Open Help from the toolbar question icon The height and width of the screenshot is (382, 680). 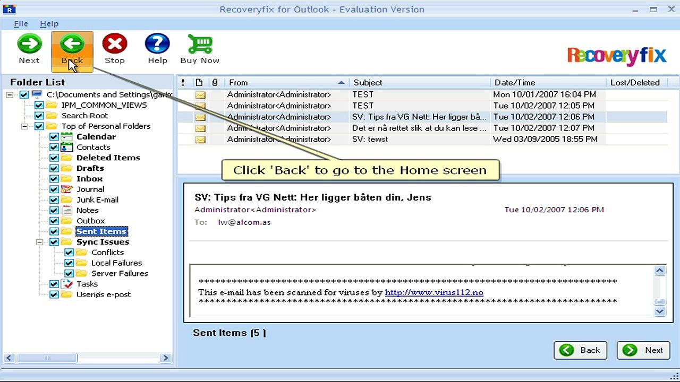click(x=157, y=44)
